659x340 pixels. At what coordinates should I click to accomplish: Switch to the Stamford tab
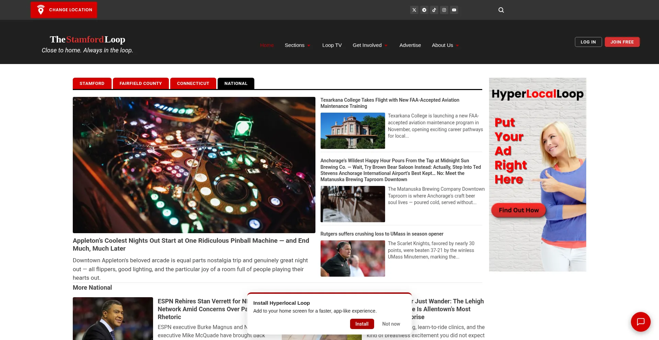coord(92,83)
